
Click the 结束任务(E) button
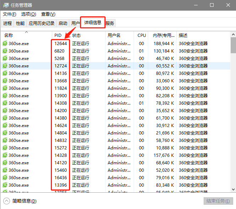(x=218, y=201)
